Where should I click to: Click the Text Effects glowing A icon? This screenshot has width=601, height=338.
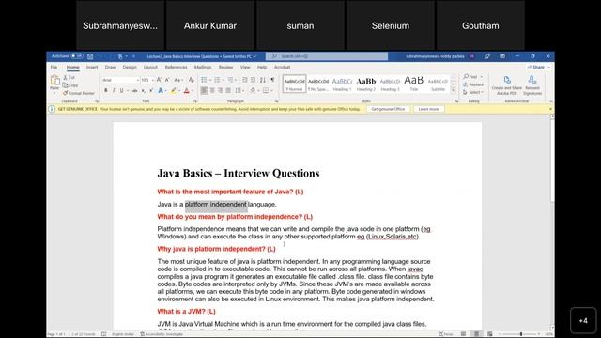(161, 90)
